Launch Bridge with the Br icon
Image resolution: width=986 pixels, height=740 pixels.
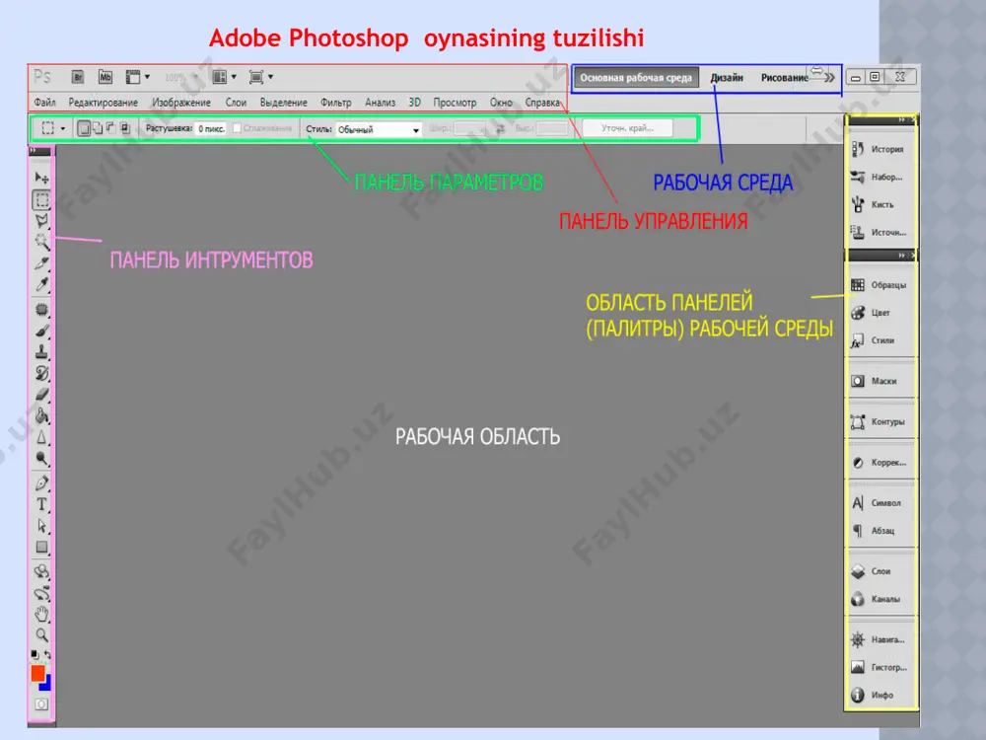77,77
